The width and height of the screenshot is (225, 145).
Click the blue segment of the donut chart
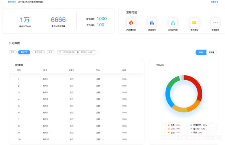coord(168,96)
